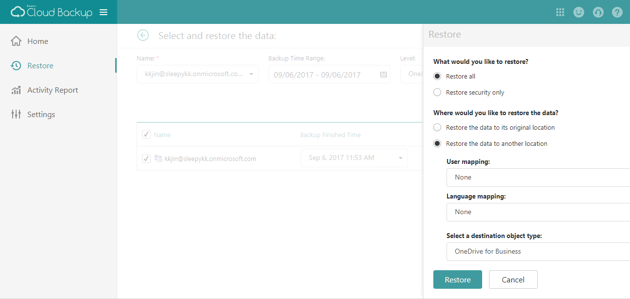Click the smiley feedback icon
630x299 pixels.
pyautogui.click(x=579, y=12)
